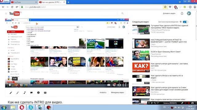Toggle subtitles in the video player

[x=109, y=85]
